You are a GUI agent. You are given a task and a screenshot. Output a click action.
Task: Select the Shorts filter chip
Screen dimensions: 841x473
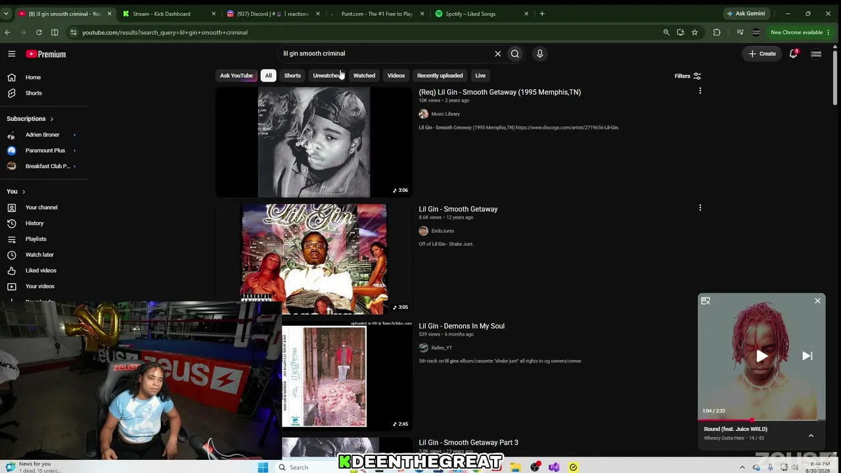[x=292, y=76]
